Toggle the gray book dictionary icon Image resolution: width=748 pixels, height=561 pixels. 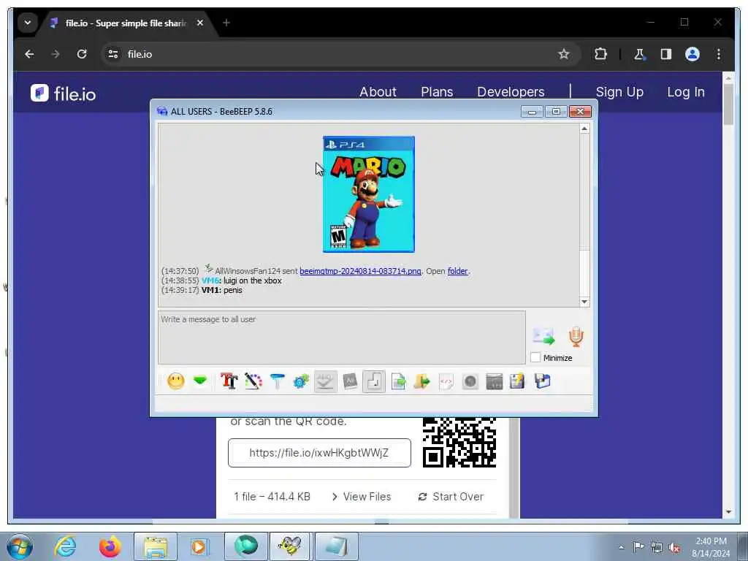350,381
